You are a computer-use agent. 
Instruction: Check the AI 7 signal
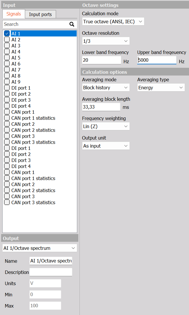click(x=7, y=69)
